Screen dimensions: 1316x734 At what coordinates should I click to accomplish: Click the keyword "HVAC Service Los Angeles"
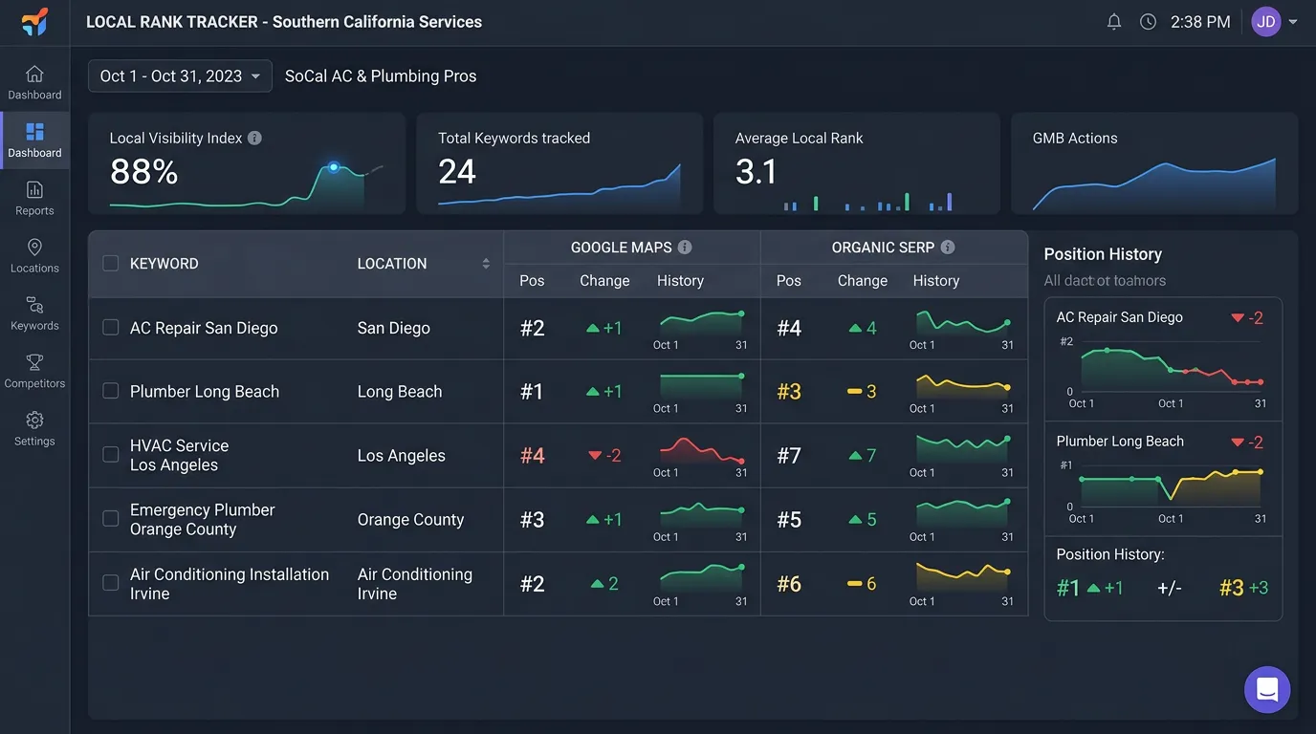(180, 456)
